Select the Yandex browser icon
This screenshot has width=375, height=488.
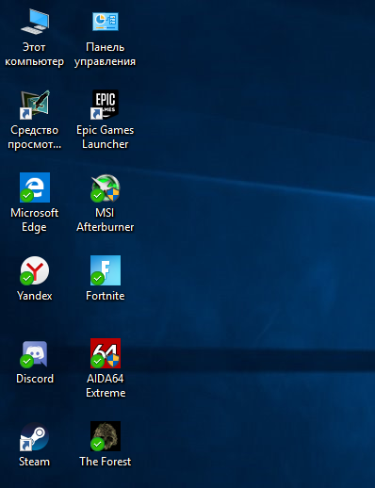35,270
